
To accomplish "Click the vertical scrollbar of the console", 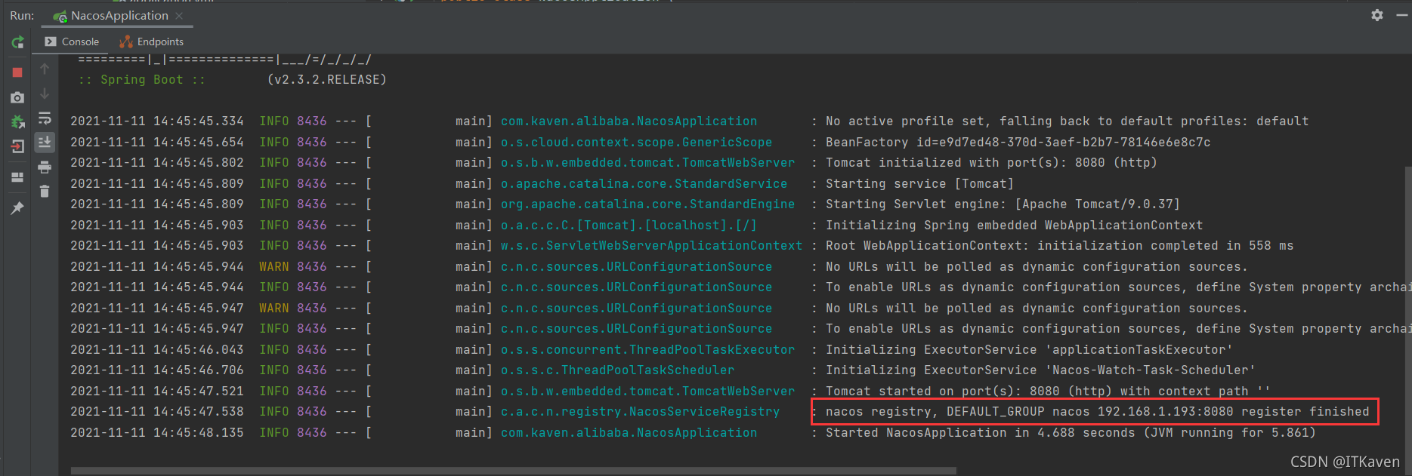I will [x=1407, y=309].
